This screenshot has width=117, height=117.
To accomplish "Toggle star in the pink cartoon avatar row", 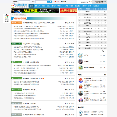I will pos(101,98).
